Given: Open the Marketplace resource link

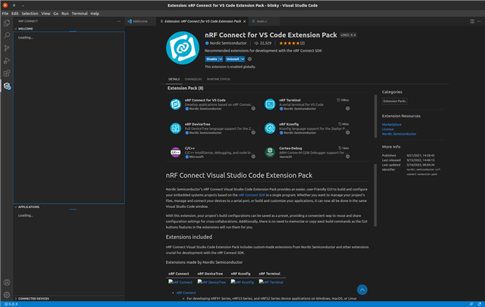Looking at the screenshot, I should pyautogui.click(x=392, y=125).
